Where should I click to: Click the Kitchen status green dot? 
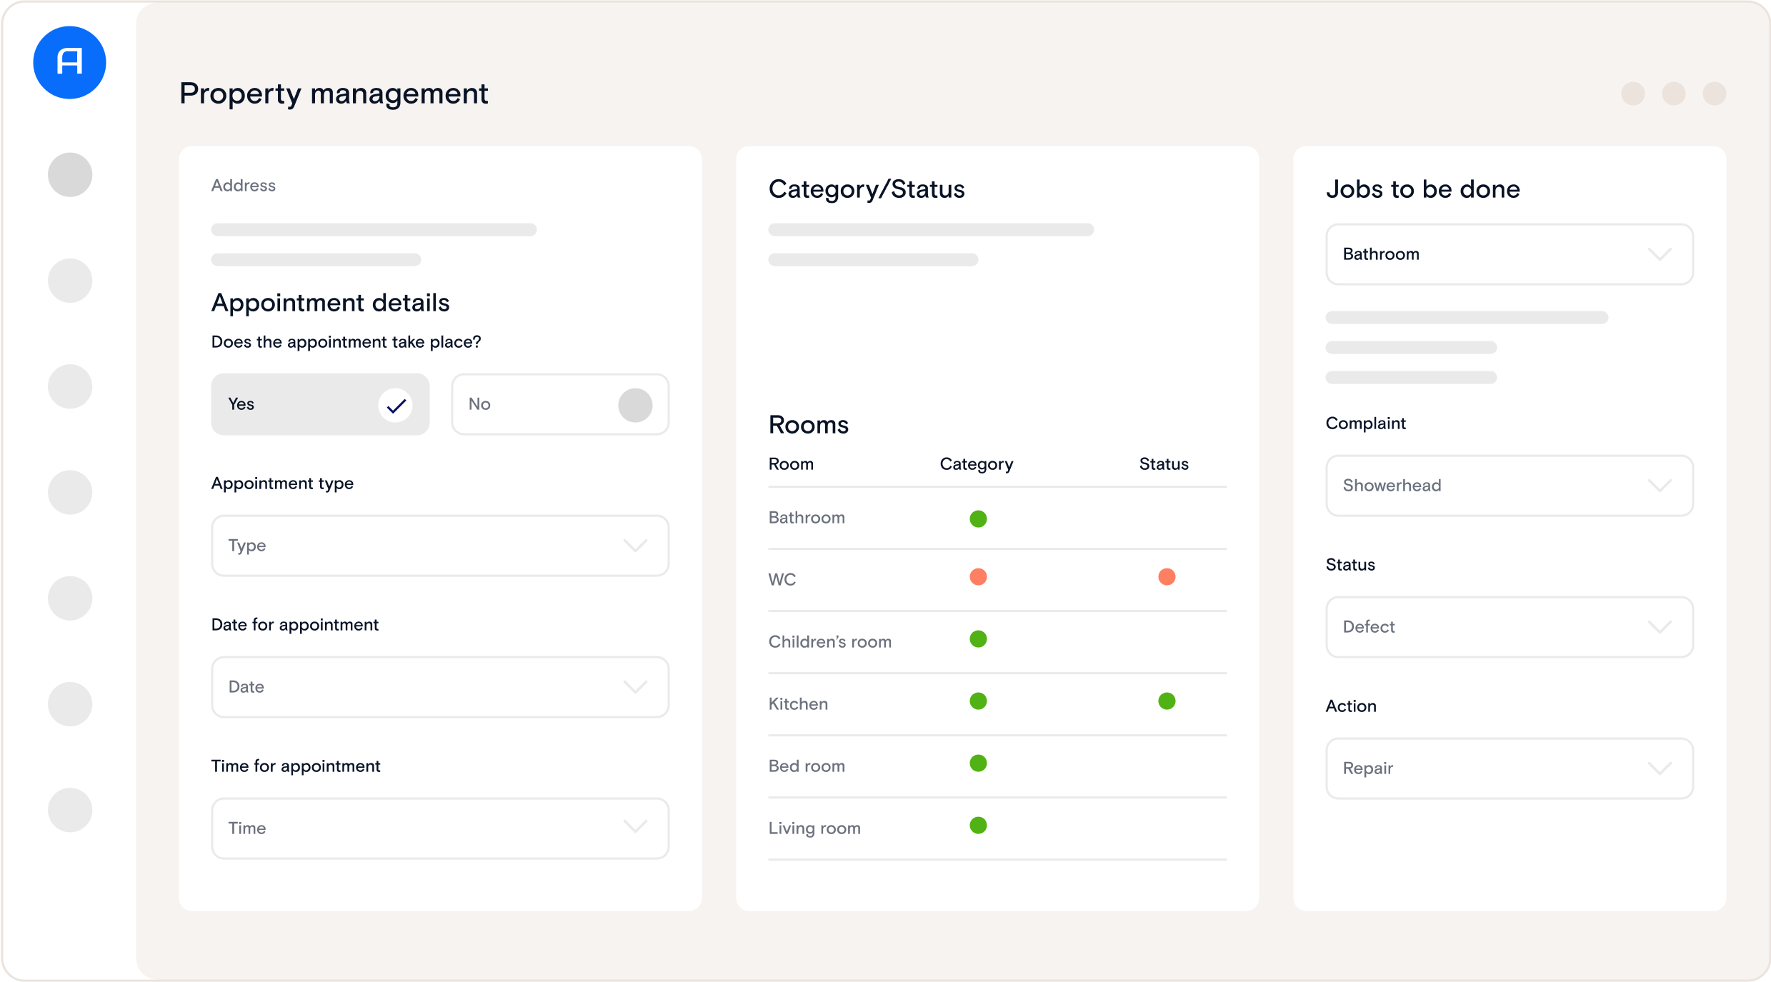coord(1166,701)
